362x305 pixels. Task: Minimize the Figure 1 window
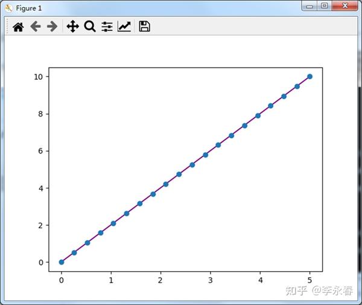pyautogui.click(x=310, y=6)
